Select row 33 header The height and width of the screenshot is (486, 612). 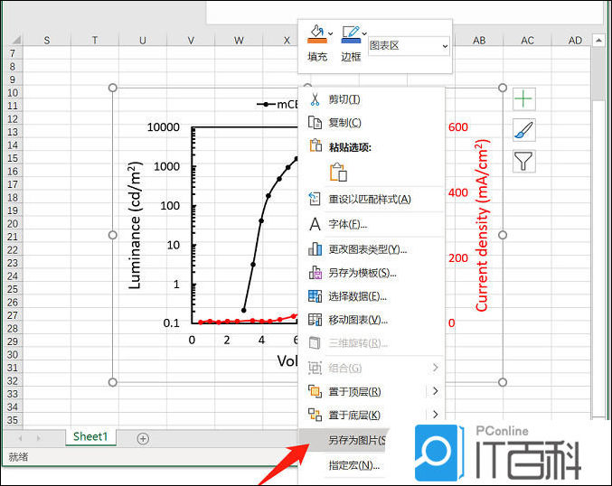pos(13,394)
